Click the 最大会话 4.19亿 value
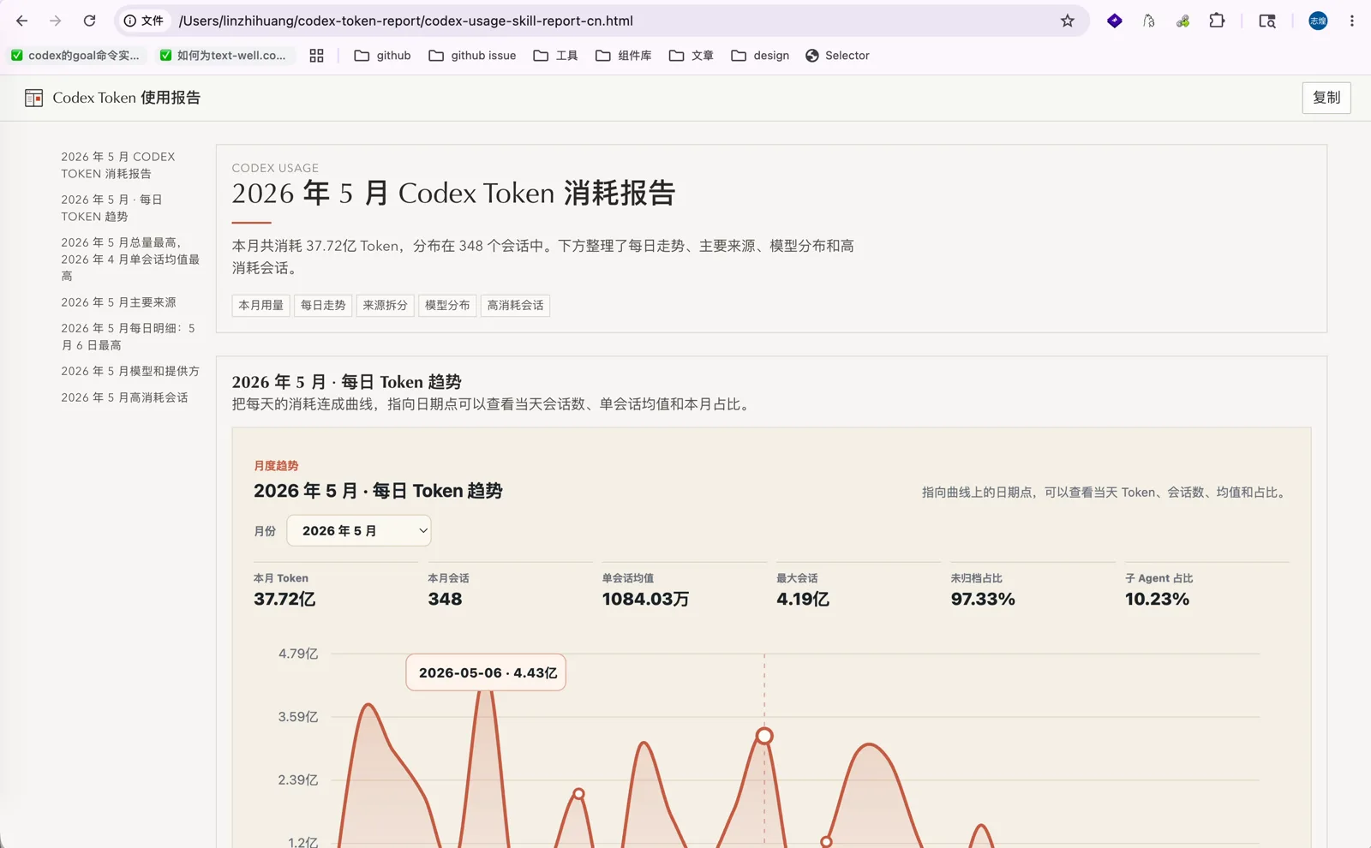This screenshot has width=1371, height=848. click(x=803, y=599)
